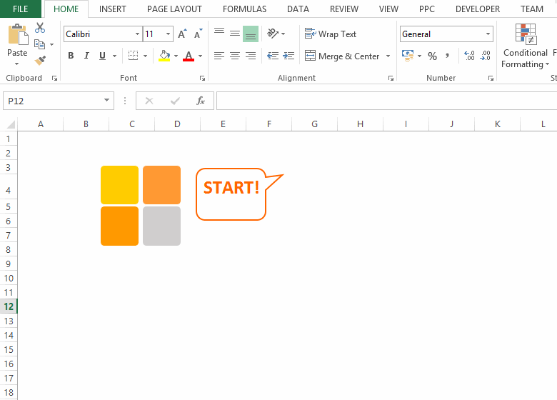Open fill color dropdown arrow

click(176, 56)
